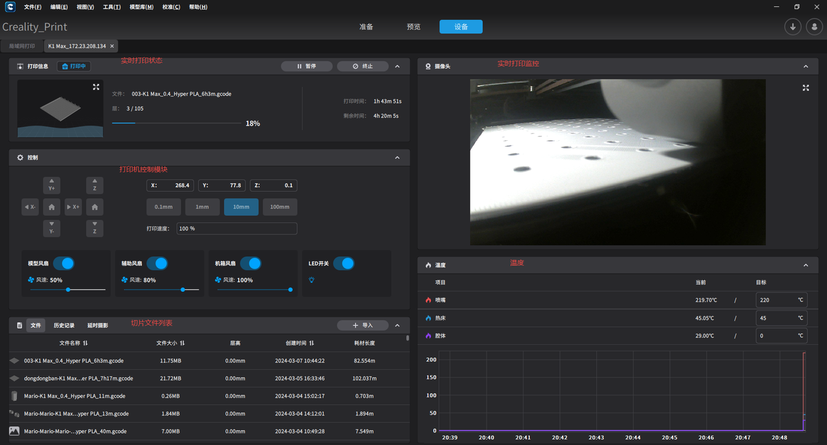Click the fan icon under 模型风扇
This screenshot has height=445, width=827.
[31, 280]
